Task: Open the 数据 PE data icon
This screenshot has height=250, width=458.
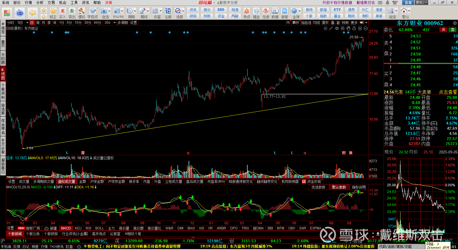Action: pyautogui.click(x=275, y=11)
